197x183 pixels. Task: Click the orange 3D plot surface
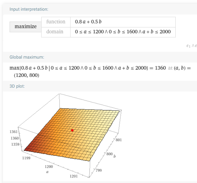click(72, 135)
